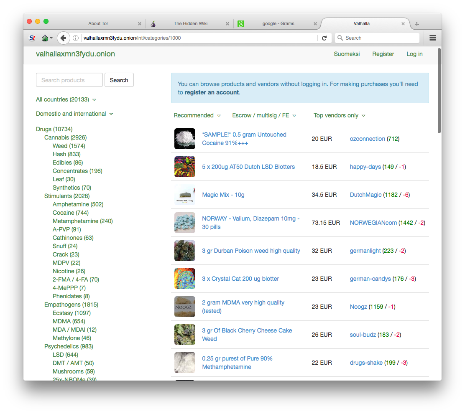The image size is (465, 414).
Task: Open the Log in link
Action: point(414,54)
